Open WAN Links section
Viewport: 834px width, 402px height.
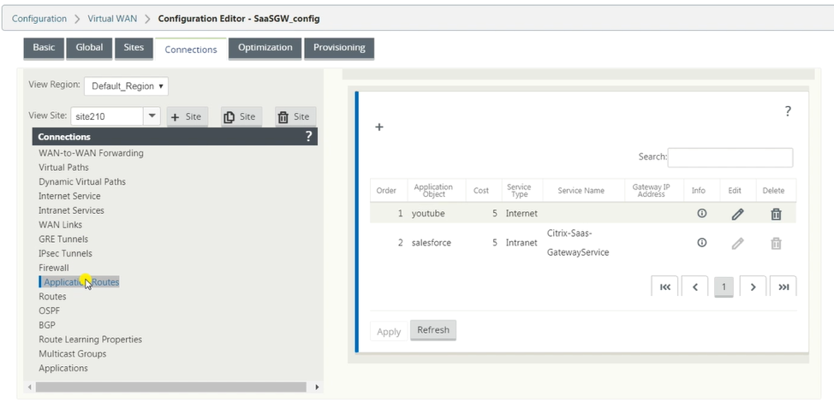click(x=60, y=225)
